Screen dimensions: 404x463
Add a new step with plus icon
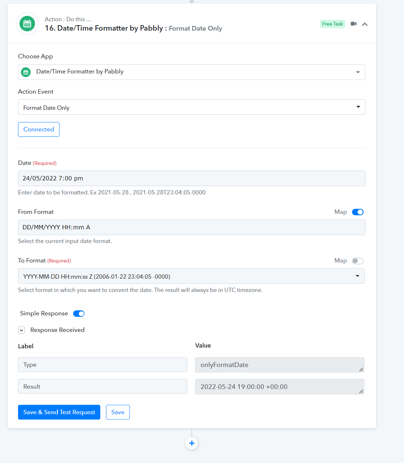click(x=192, y=443)
